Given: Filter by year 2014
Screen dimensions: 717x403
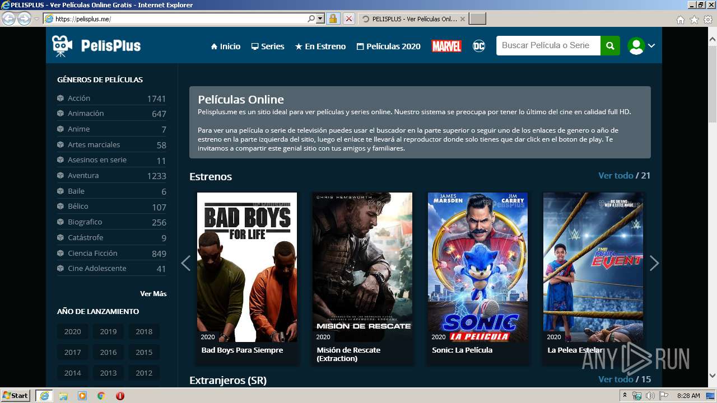Looking at the screenshot, I should (x=72, y=373).
